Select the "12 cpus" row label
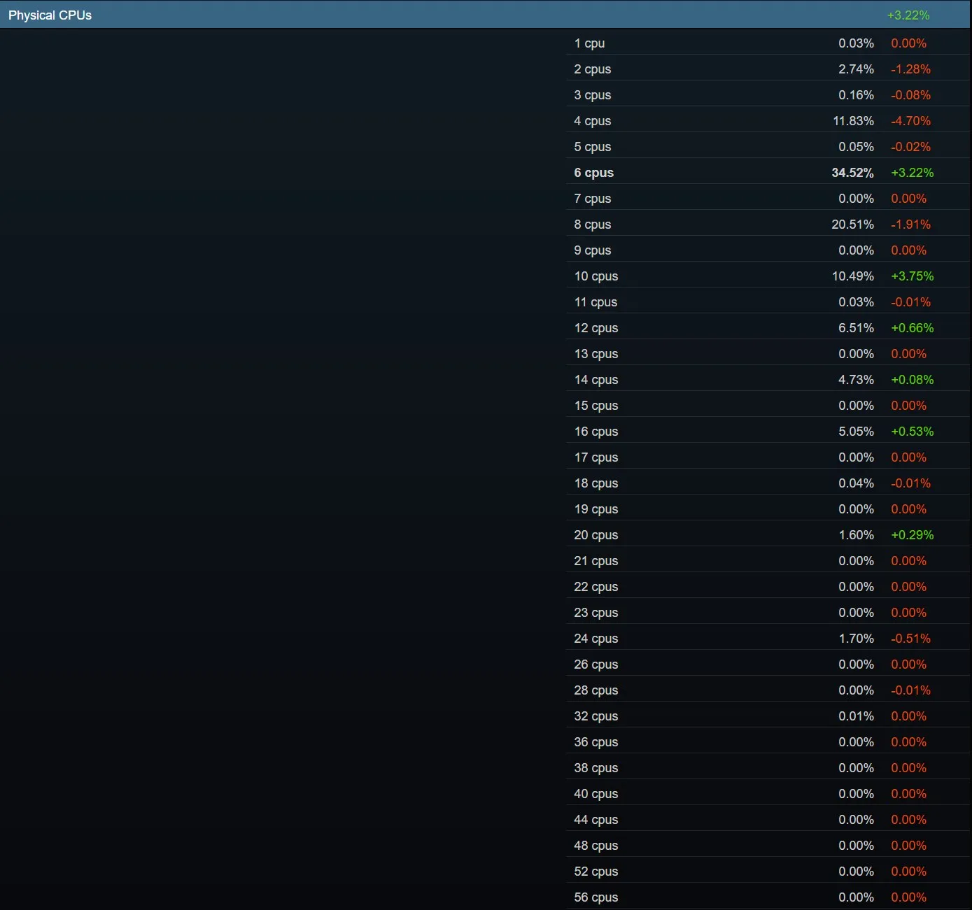Viewport: 972px width, 910px height. pyautogui.click(x=596, y=328)
